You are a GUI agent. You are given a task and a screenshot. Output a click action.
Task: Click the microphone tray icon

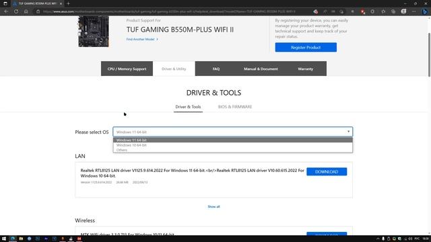click(383, 239)
